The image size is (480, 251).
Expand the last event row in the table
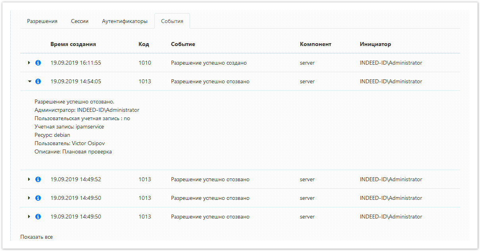[x=29, y=217]
